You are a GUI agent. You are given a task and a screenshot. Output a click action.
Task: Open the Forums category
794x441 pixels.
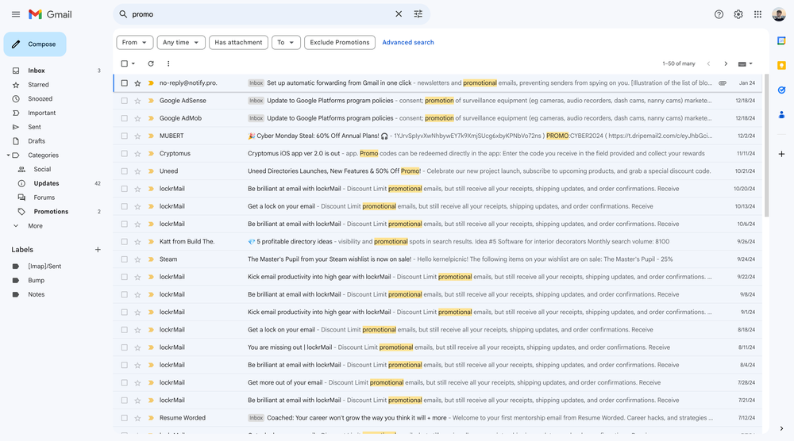[x=44, y=197]
